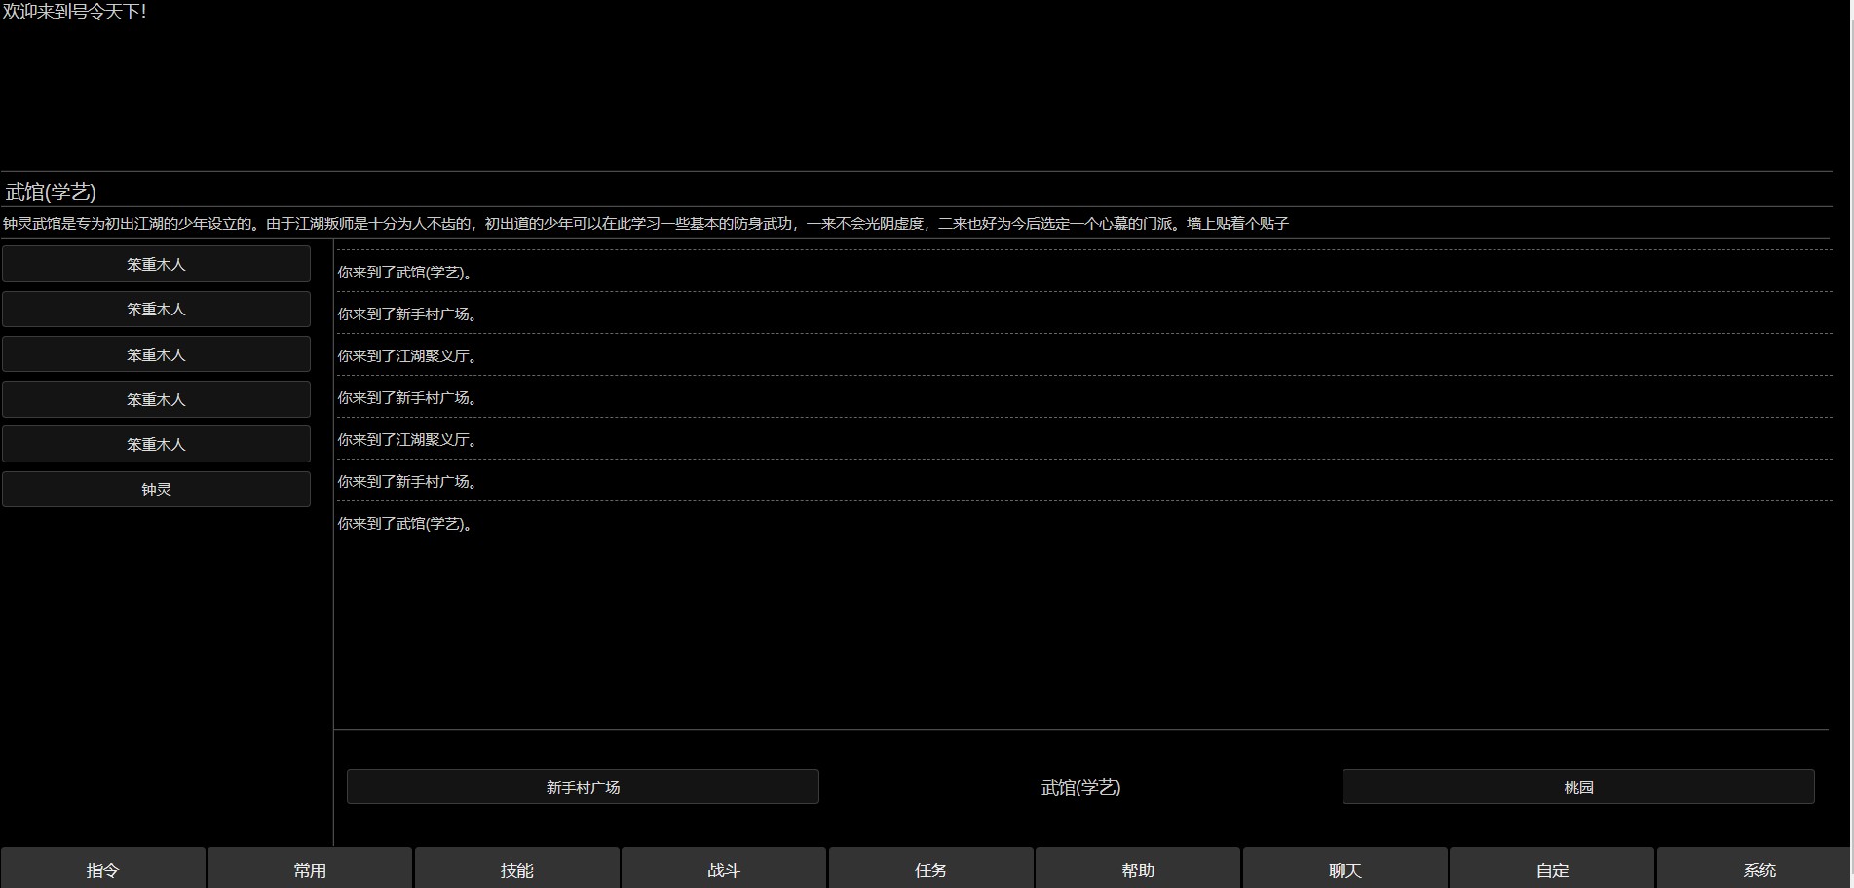Viewport: 1854px width, 888px height.
Task: Click the 钟灵武馆 room description text
Action: 646,223
